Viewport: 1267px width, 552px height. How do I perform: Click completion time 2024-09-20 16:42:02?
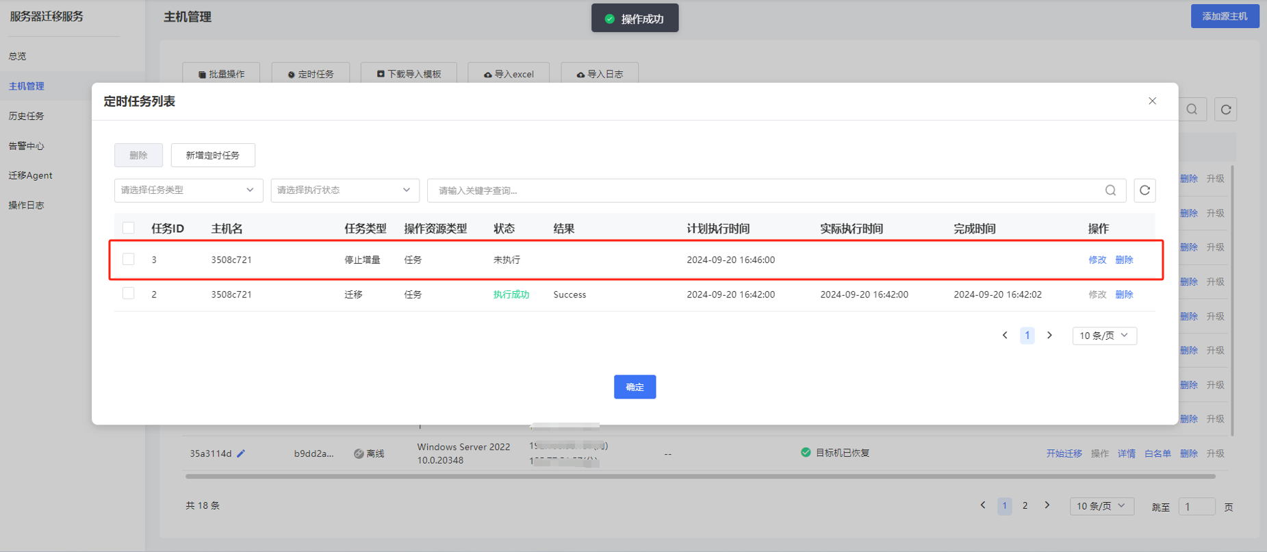[997, 294]
